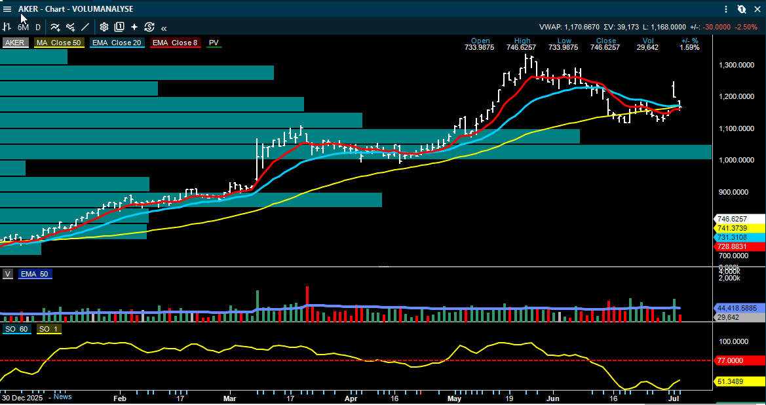Click the 30 Dec 2025 date label

pyautogui.click(x=22, y=398)
